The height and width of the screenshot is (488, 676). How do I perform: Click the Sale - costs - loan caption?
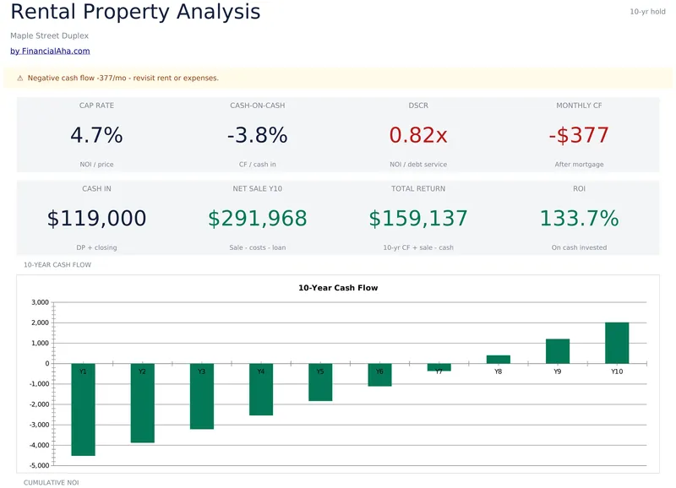[258, 247]
